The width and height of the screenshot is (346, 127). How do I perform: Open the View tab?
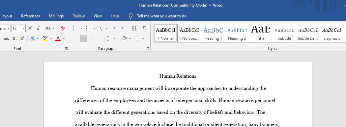[x=98, y=16]
